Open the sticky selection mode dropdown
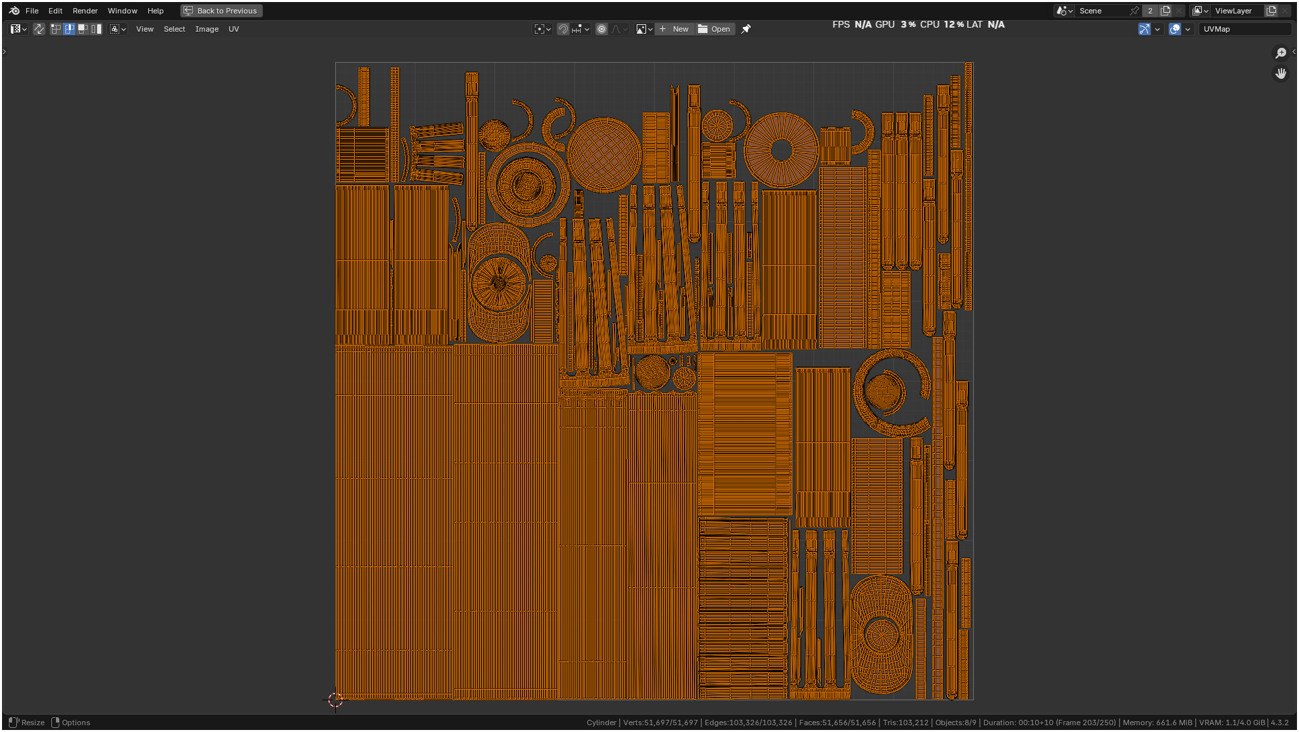Image resolution: width=1299 pixels, height=732 pixels. click(118, 29)
